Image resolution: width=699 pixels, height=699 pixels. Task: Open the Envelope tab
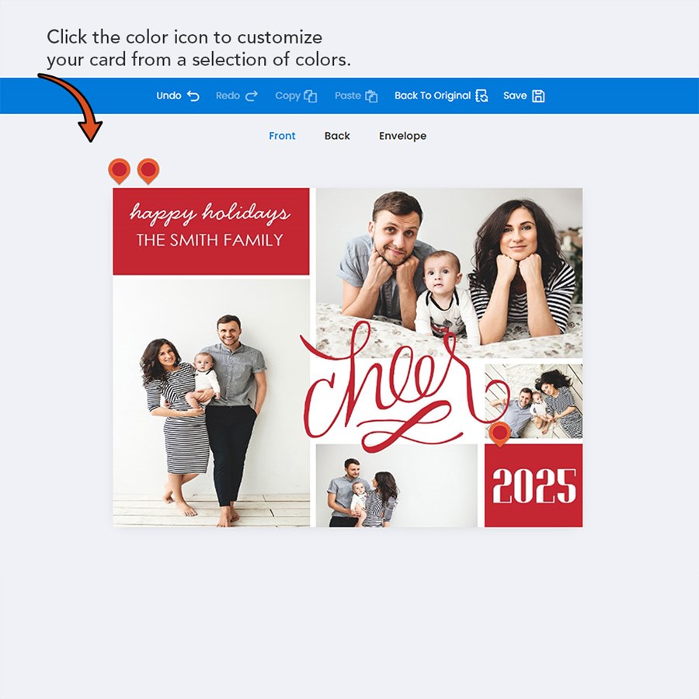click(402, 135)
